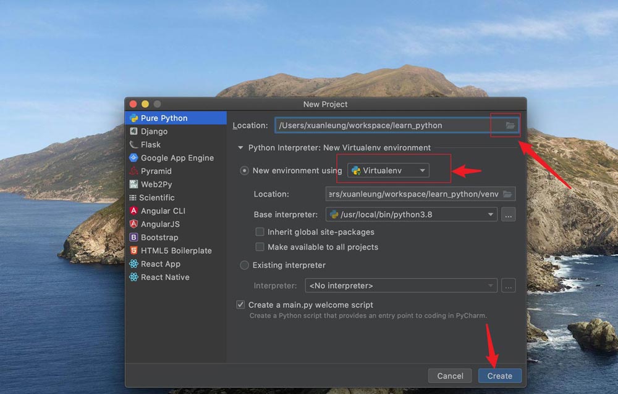Image resolution: width=618 pixels, height=394 pixels.
Task: Open the Virtualenv environment type dropdown
Action: point(388,171)
